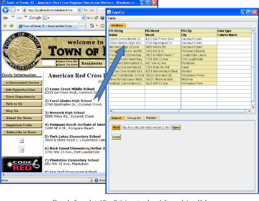Click the RSS feeds icon in browser
This screenshot has width=259, height=201.
[x=102, y=26]
